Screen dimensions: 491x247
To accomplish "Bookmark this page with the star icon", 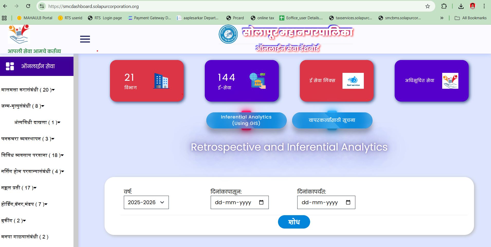I will (x=428, y=6).
